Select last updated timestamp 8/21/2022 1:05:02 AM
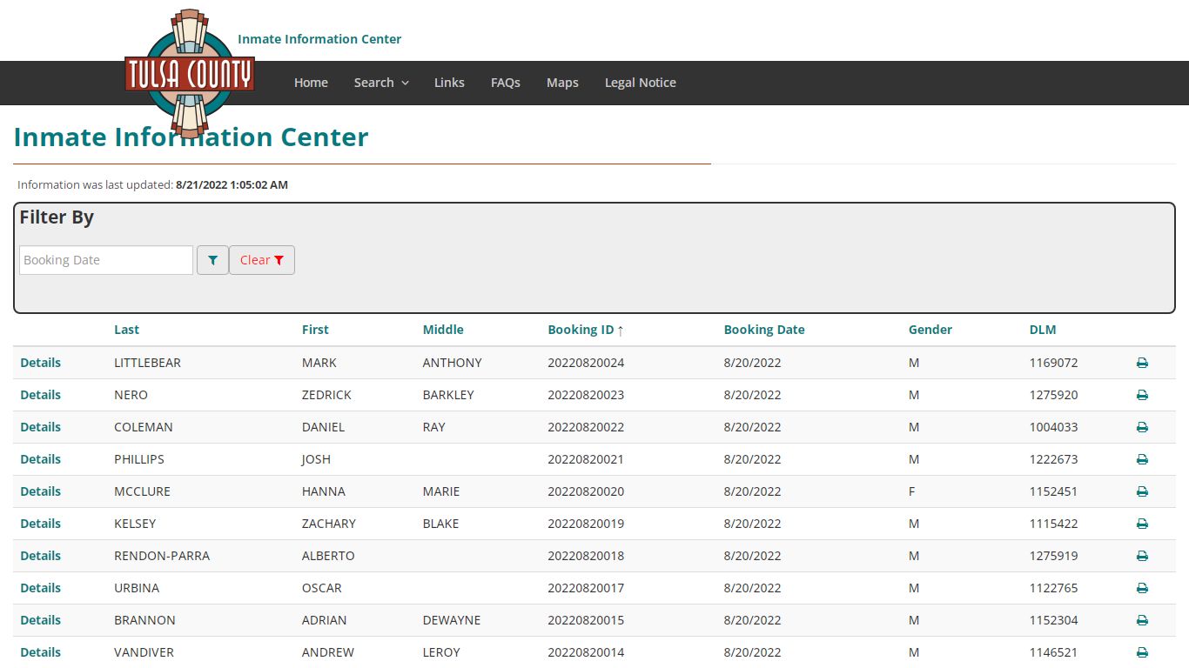Viewport: 1189px width, 668px height. coord(232,185)
